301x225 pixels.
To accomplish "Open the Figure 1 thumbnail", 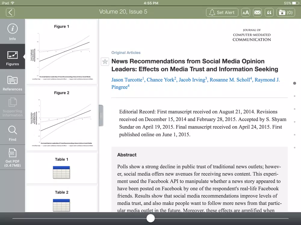I will point(62,52).
